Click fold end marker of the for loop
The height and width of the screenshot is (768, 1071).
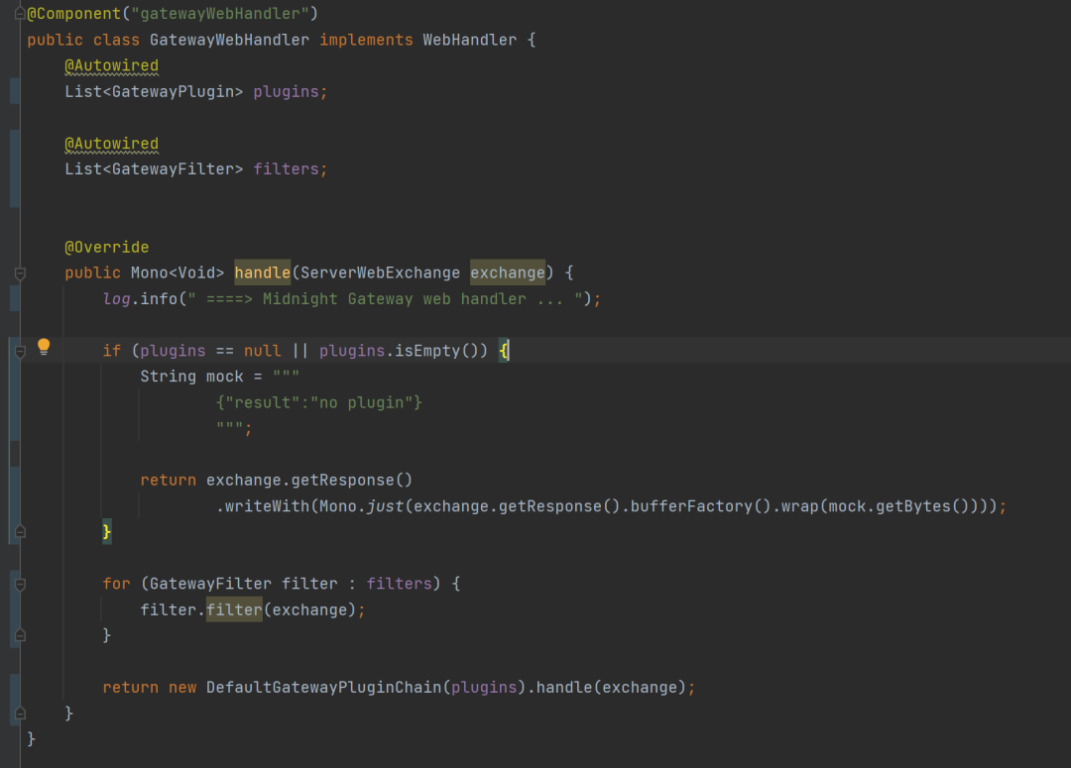pyautogui.click(x=21, y=635)
